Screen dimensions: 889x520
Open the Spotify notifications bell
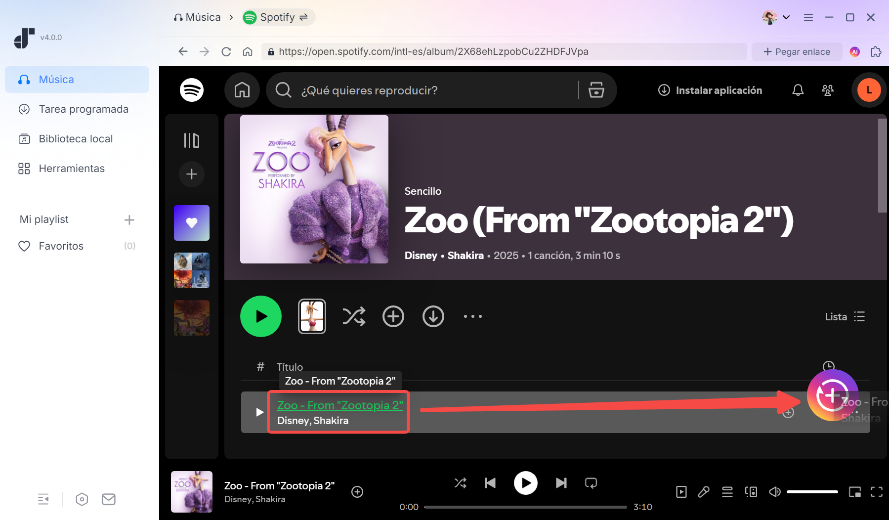point(798,90)
